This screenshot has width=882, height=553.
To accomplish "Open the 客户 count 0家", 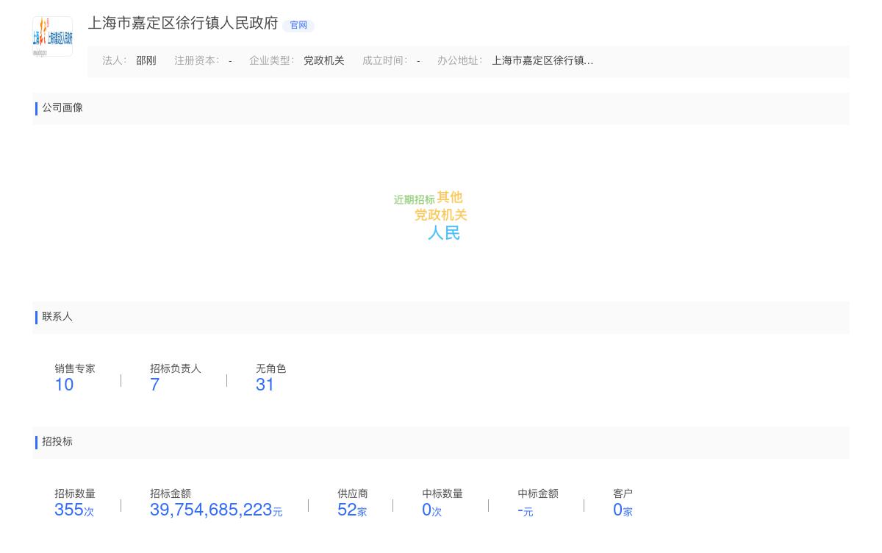I will [623, 510].
